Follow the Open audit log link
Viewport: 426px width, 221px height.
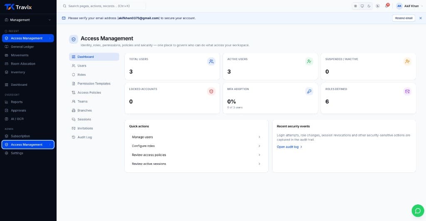pyautogui.click(x=290, y=147)
